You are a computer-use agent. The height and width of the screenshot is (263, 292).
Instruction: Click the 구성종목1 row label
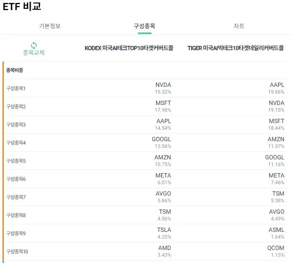pyautogui.click(x=16, y=89)
